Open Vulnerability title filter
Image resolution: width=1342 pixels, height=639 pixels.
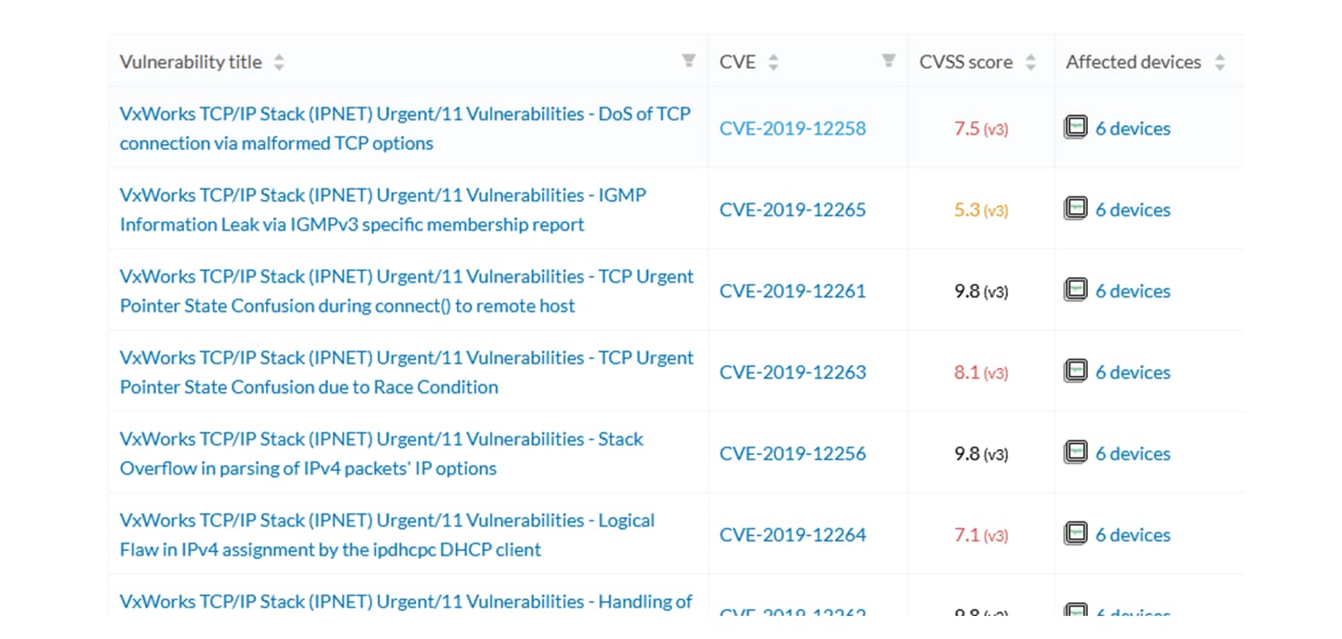(688, 60)
